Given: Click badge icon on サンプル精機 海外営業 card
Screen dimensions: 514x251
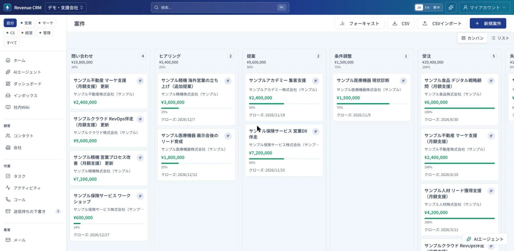Looking at the screenshot, I should pos(228,81).
